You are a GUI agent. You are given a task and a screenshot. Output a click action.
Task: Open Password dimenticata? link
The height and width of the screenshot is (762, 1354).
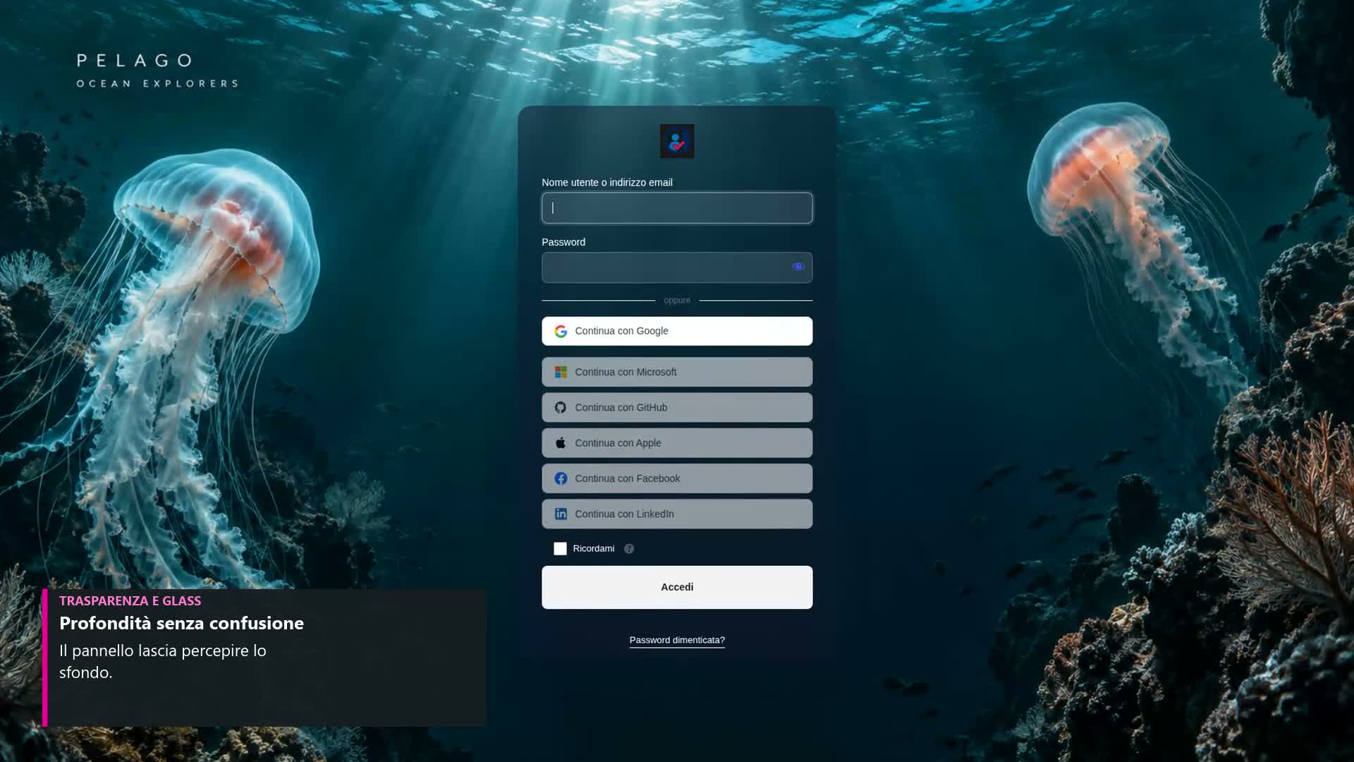(677, 640)
